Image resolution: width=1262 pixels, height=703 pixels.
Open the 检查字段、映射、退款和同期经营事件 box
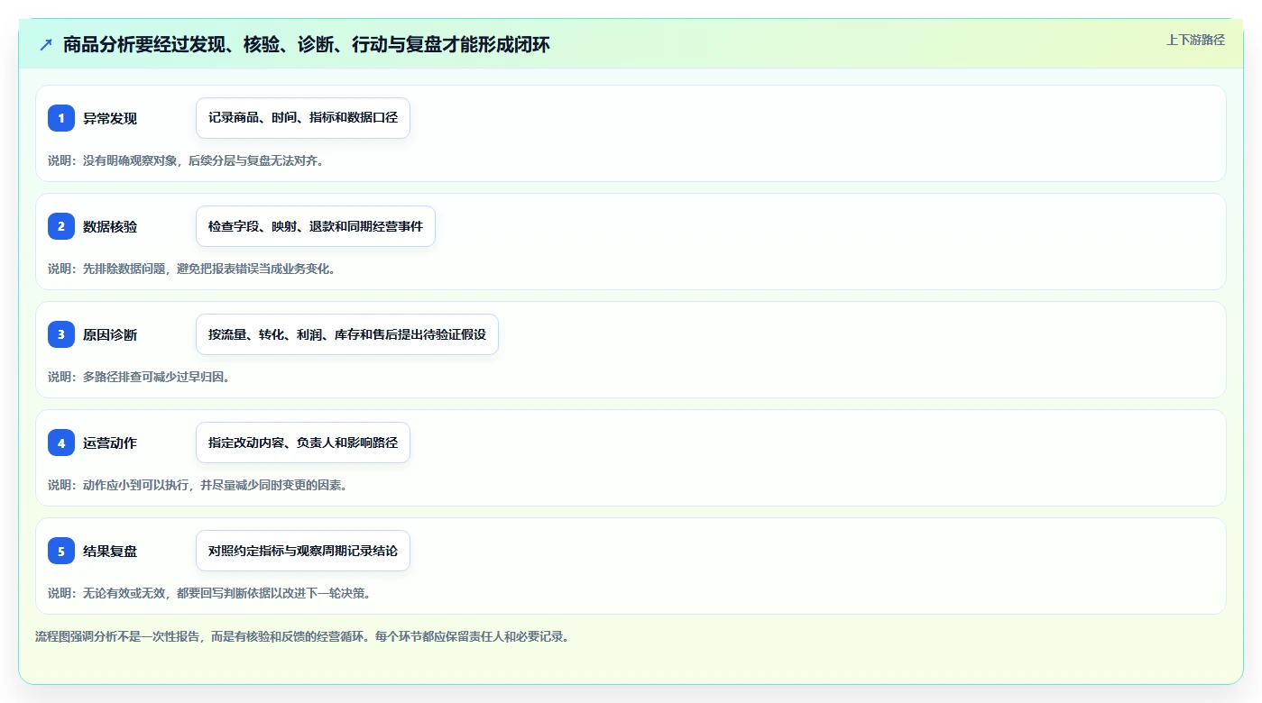tap(316, 226)
